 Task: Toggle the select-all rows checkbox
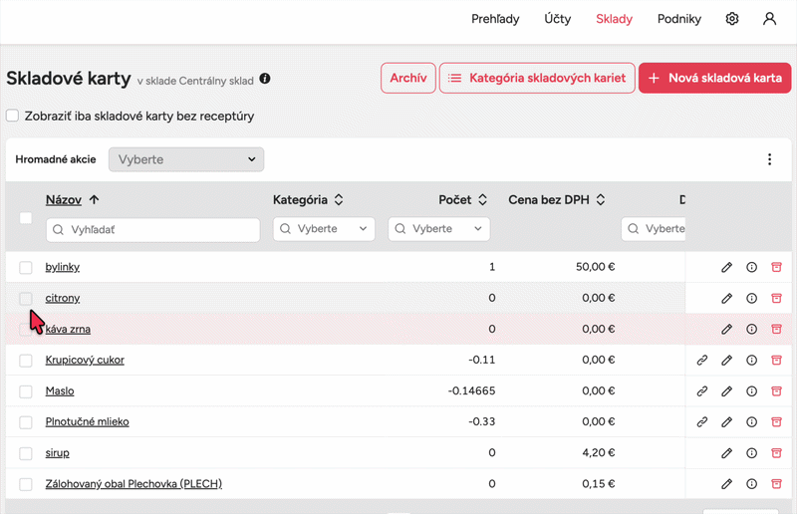[x=26, y=218]
